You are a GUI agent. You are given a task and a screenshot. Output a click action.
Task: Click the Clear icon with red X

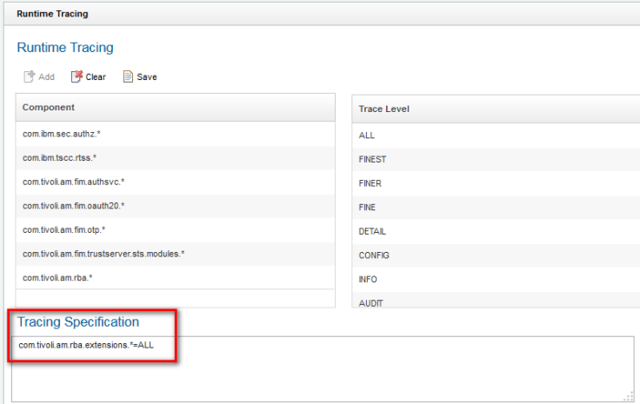click(77, 76)
